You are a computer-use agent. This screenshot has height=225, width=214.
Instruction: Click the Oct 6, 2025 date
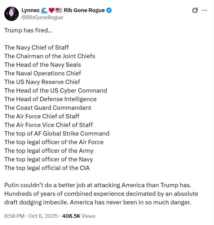point(43,216)
